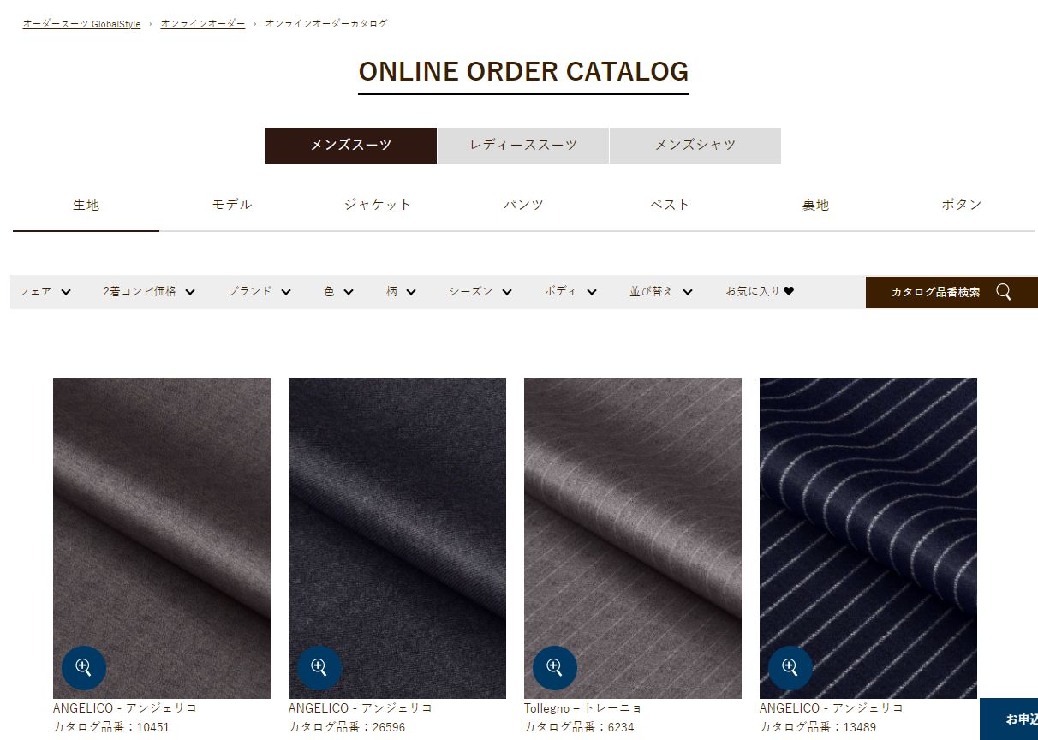The height and width of the screenshot is (740, 1038).
Task: Go to オーダースーツ GlobalStyle breadcrumb link
Action: click(x=81, y=24)
